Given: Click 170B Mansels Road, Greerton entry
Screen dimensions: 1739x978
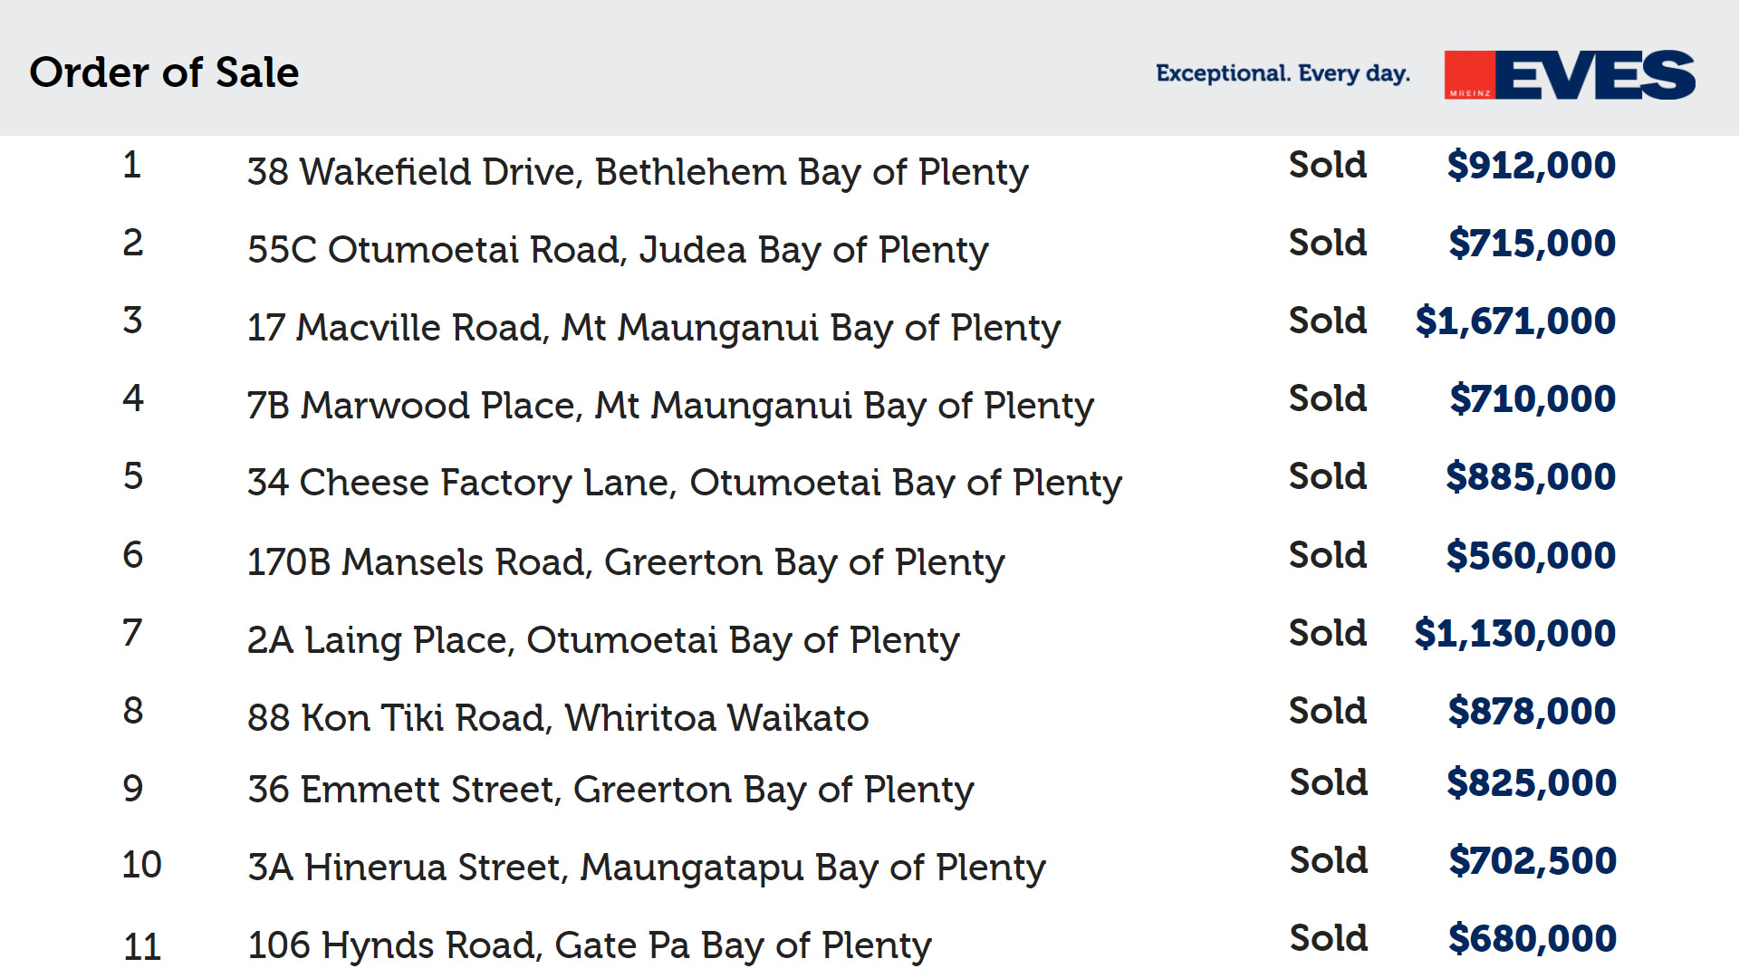Looking at the screenshot, I should [x=625, y=562].
